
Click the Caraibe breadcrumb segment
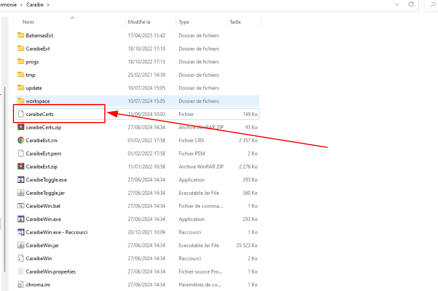pos(35,5)
